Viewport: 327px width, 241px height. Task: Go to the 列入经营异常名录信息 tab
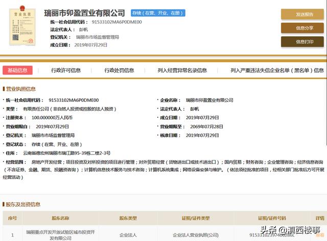(x=182, y=70)
